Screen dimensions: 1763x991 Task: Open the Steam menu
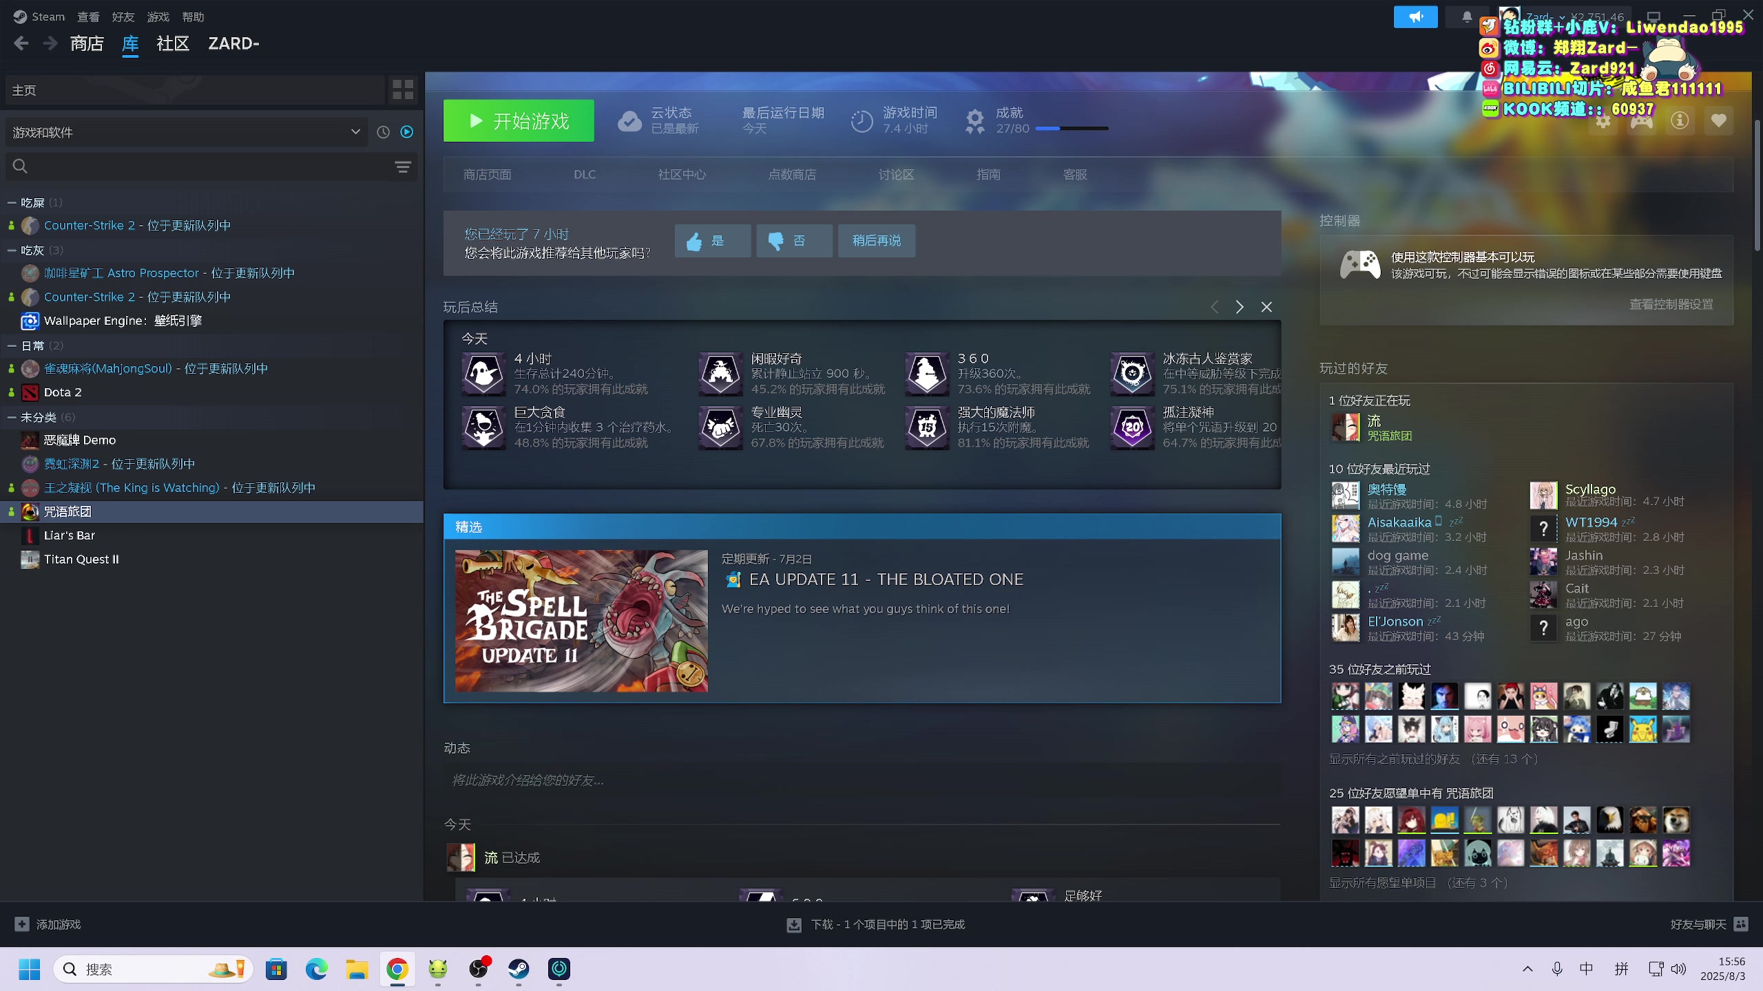point(39,17)
